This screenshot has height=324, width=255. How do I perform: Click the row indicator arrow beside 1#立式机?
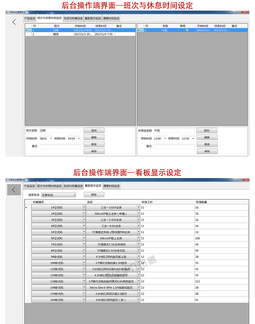coord(27,207)
